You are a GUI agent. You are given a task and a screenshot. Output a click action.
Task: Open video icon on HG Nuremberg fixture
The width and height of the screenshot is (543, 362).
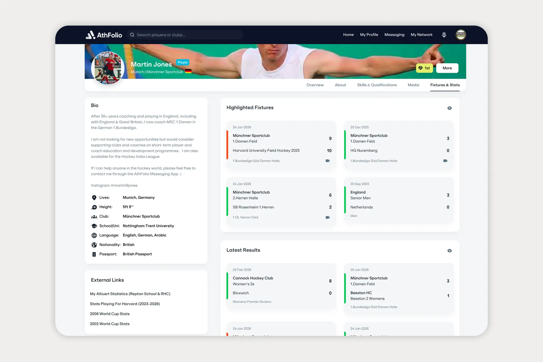coord(445,161)
